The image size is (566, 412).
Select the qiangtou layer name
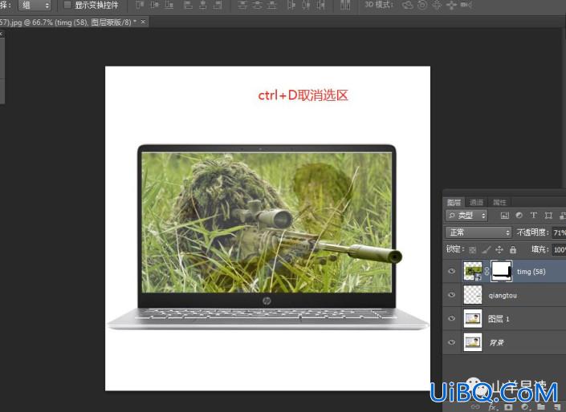[503, 296]
